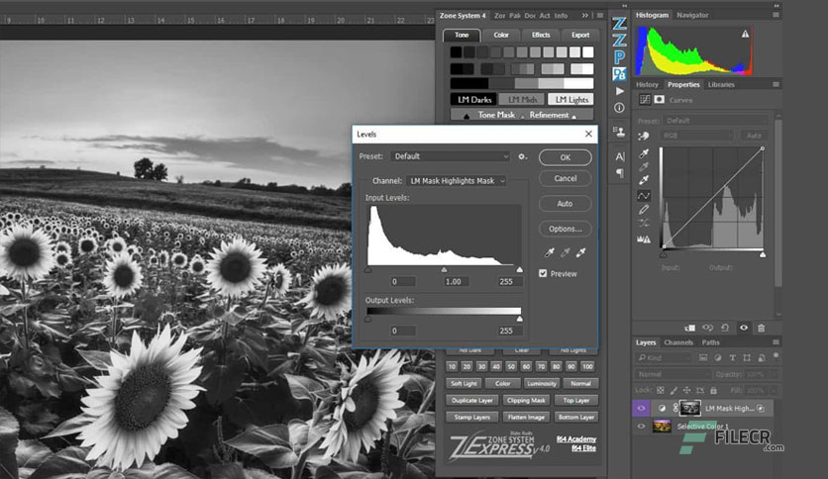Select the white point eyedropper in Levels
This screenshot has width=828, height=479.
point(580,252)
